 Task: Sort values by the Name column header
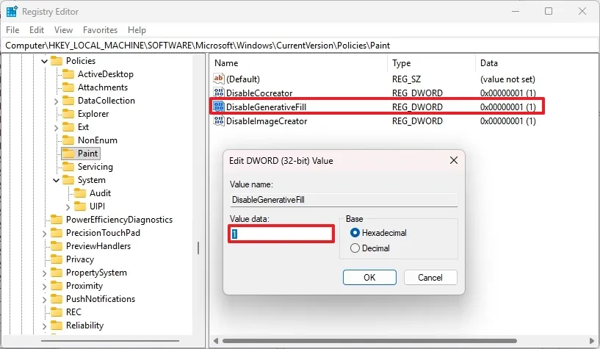298,63
